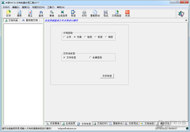Image resolution: width=190 pixels, height=132 pixels.
Task: Click the globe icon in the status bar
Action: [187, 128]
